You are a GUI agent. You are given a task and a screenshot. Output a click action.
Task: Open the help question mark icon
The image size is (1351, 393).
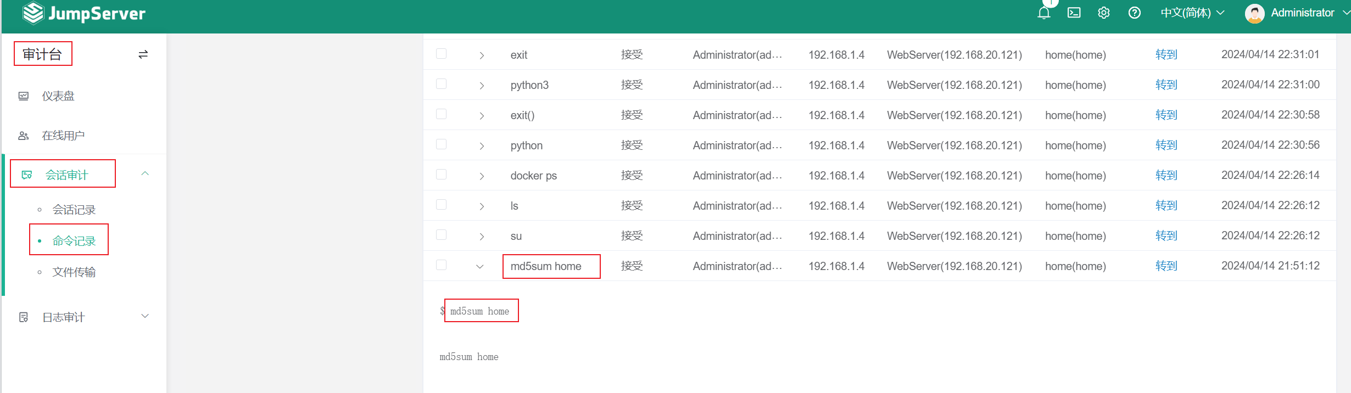tap(1135, 13)
